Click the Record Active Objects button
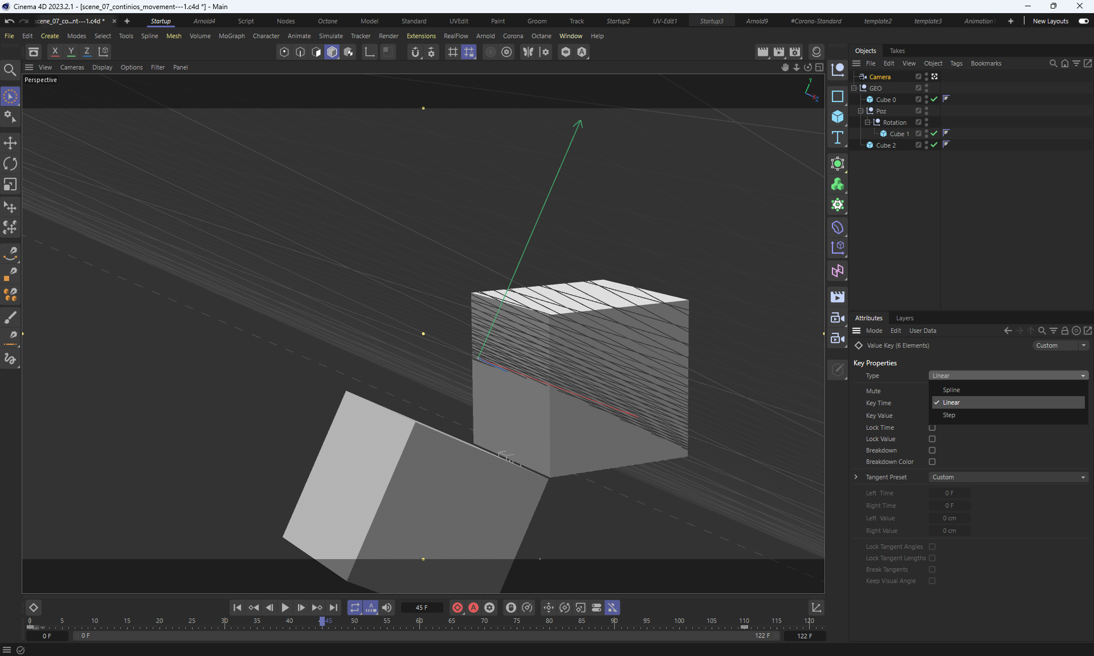The width and height of the screenshot is (1094, 656). 457,608
